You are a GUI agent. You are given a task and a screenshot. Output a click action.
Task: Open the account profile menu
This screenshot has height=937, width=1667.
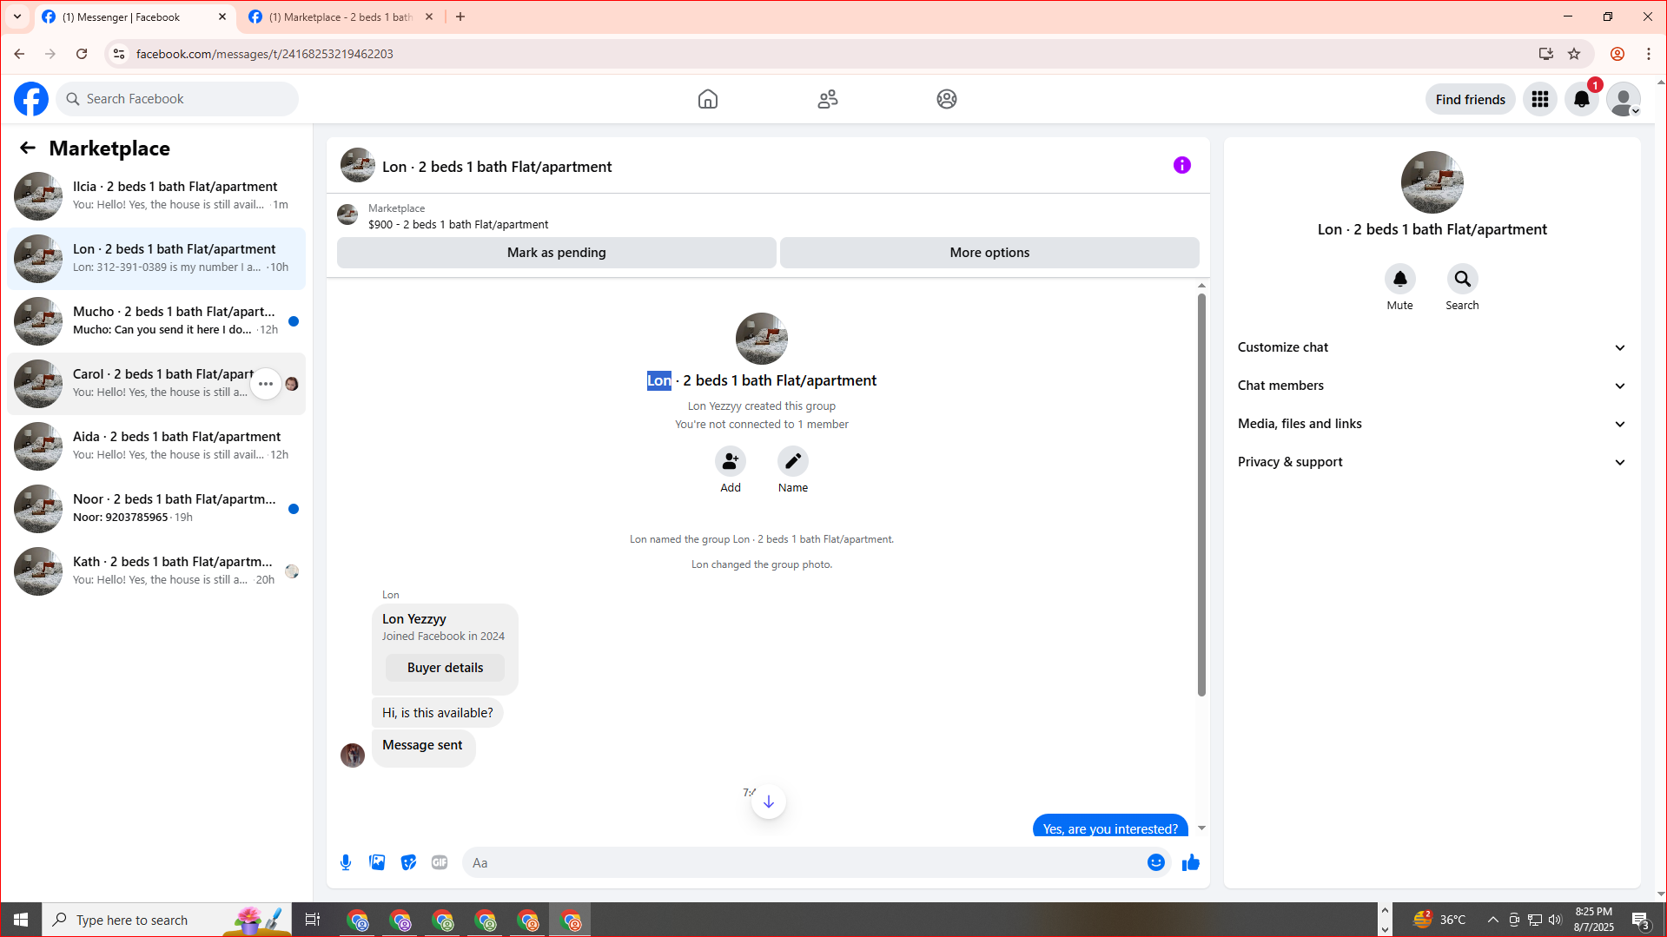pyautogui.click(x=1624, y=100)
